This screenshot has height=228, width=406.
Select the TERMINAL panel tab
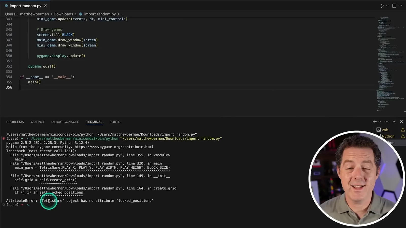click(94, 122)
